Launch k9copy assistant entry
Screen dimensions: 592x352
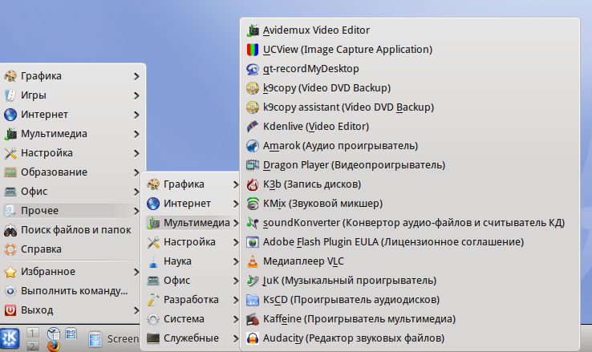410,107
